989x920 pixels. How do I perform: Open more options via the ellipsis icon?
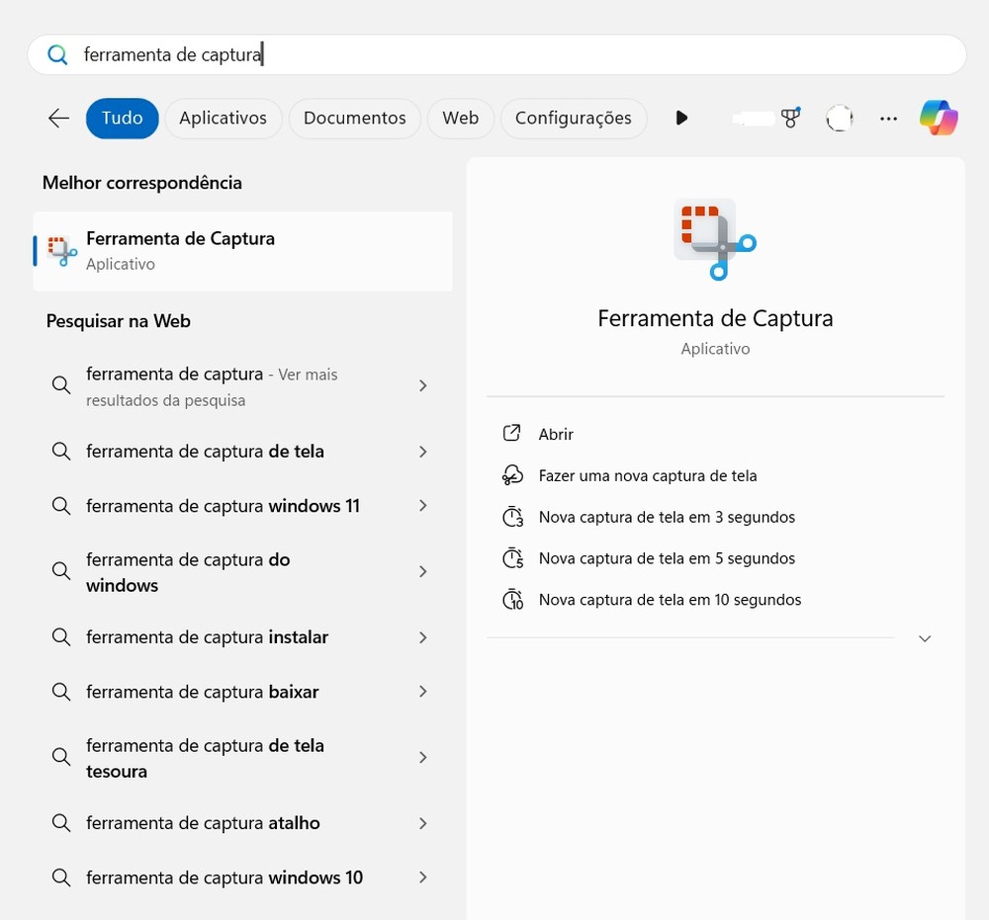888,118
